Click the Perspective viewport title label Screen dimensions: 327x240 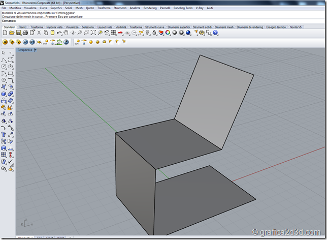tap(25, 50)
